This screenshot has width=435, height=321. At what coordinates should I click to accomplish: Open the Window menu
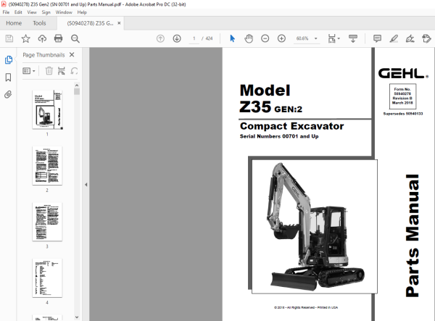click(x=64, y=12)
